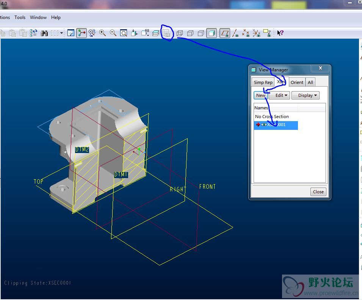
Task: Select No Hidden display icon
Action: tap(201, 33)
